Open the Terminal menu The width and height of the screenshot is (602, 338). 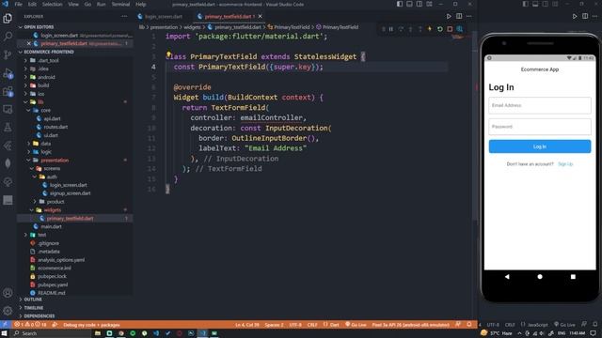click(x=120, y=4)
